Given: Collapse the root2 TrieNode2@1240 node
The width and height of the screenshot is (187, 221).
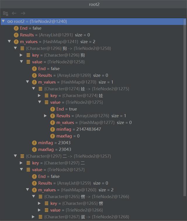Looking at the screenshot, I should point(3,21).
